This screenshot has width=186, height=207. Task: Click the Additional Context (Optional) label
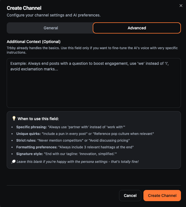pos(34,42)
